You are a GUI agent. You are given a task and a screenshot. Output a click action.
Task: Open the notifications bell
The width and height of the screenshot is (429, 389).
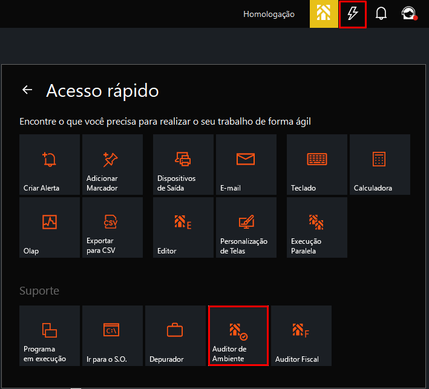[381, 14]
